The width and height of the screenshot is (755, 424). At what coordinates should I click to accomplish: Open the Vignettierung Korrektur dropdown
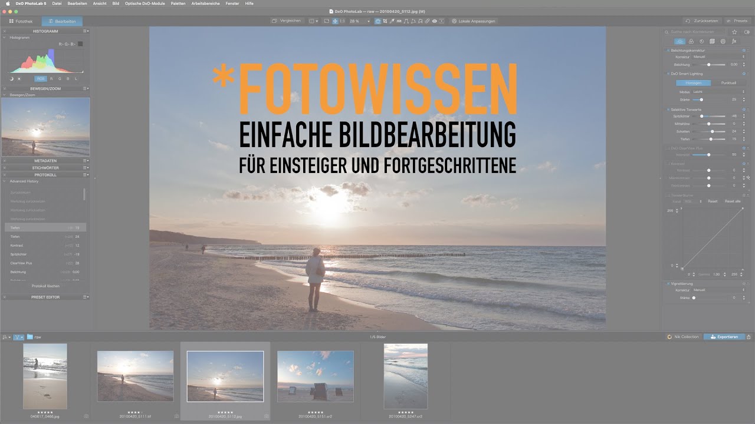click(x=718, y=290)
